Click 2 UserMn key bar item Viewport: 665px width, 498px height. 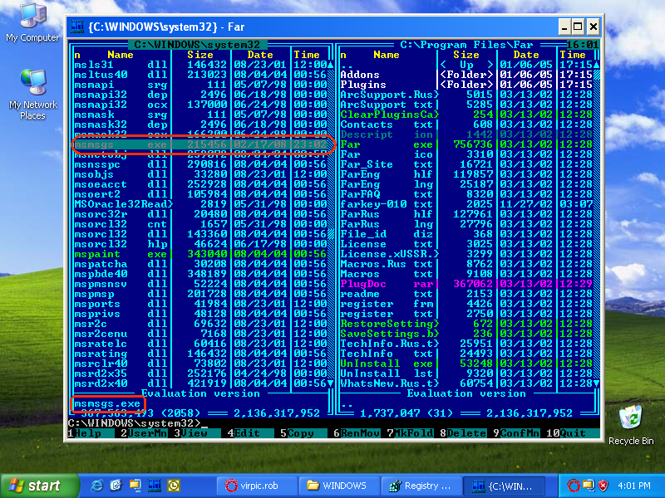pos(144,433)
